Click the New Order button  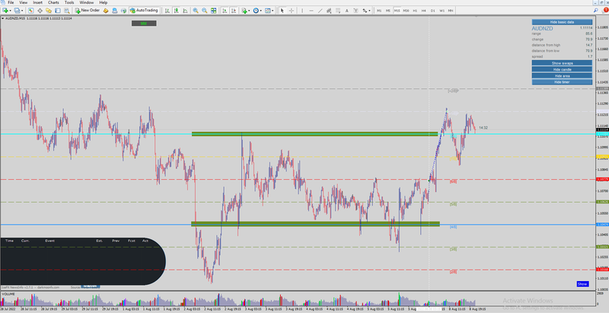[88, 11]
